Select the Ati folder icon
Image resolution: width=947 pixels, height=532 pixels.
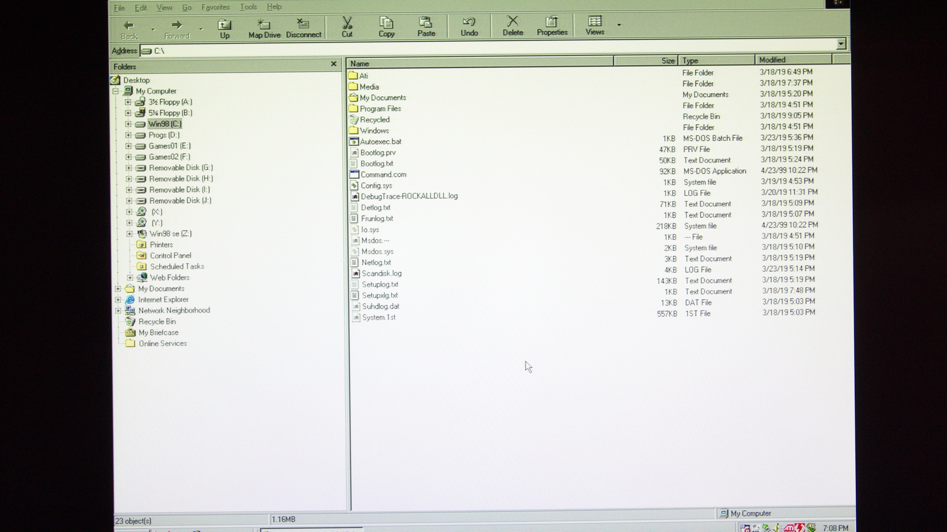(353, 76)
